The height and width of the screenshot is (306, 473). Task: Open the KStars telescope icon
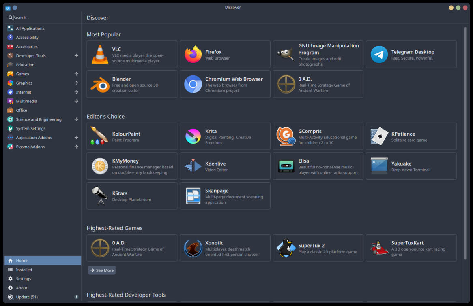100,195
